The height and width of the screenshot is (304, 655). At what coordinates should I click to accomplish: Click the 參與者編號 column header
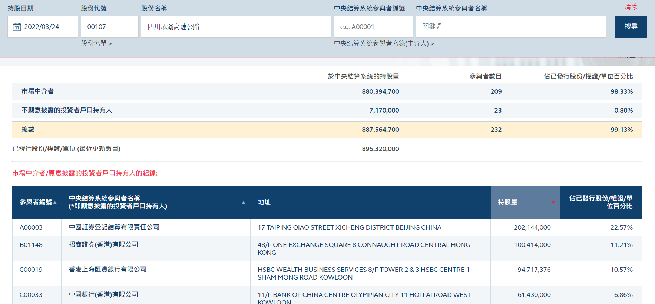pyautogui.click(x=36, y=202)
